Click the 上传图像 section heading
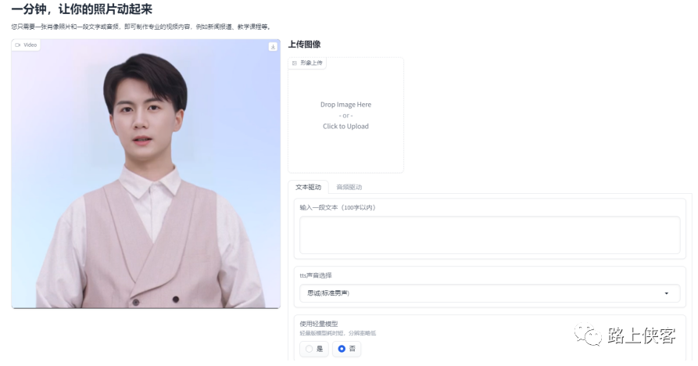Image resolution: width=698 pixels, height=366 pixels. click(x=305, y=44)
